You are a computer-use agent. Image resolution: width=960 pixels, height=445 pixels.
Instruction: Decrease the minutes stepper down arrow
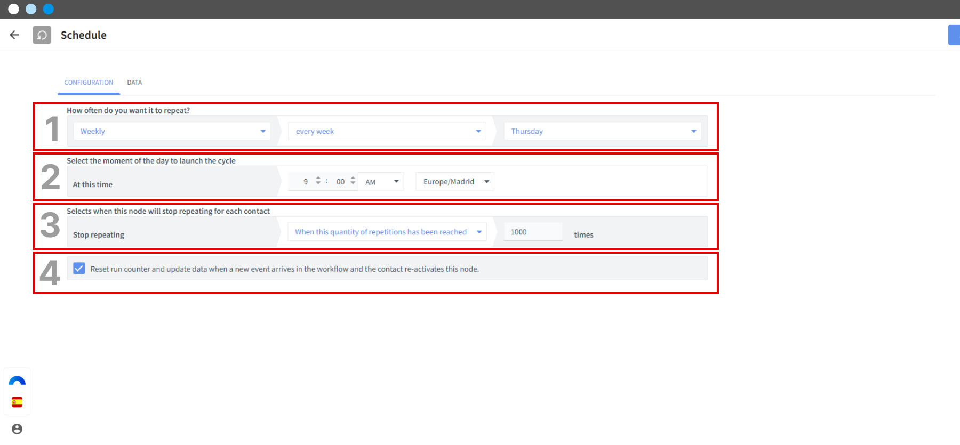coord(353,184)
